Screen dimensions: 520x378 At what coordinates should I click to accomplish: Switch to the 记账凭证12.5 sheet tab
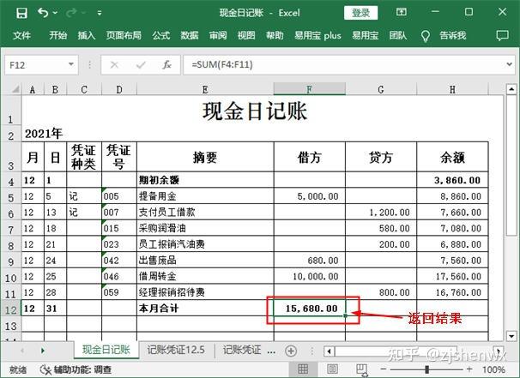click(x=175, y=351)
